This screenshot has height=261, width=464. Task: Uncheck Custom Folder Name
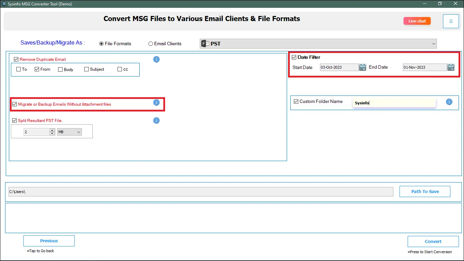click(x=296, y=102)
